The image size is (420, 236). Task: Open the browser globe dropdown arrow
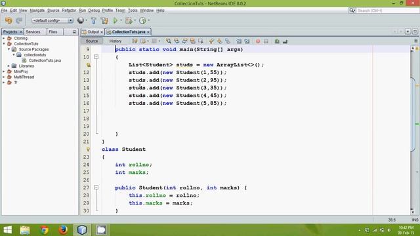coord(86,20)
